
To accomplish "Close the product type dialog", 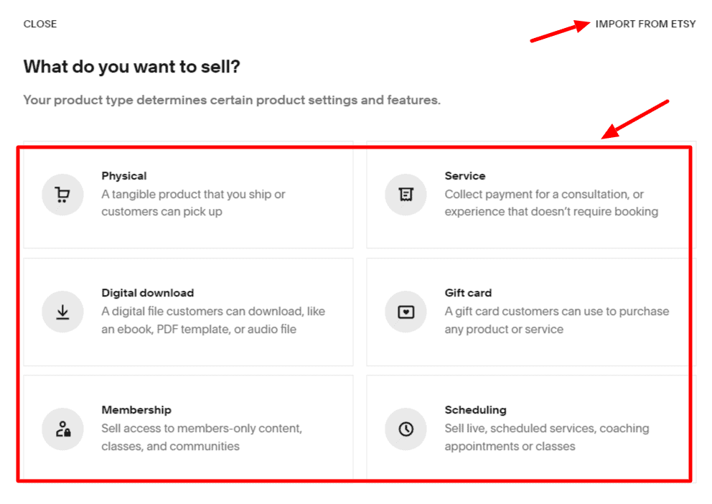I will (x=40, y=24).
